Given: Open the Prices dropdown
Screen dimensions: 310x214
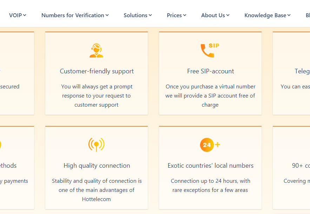Looking at the screenshot, I should (x=184, y=15).
